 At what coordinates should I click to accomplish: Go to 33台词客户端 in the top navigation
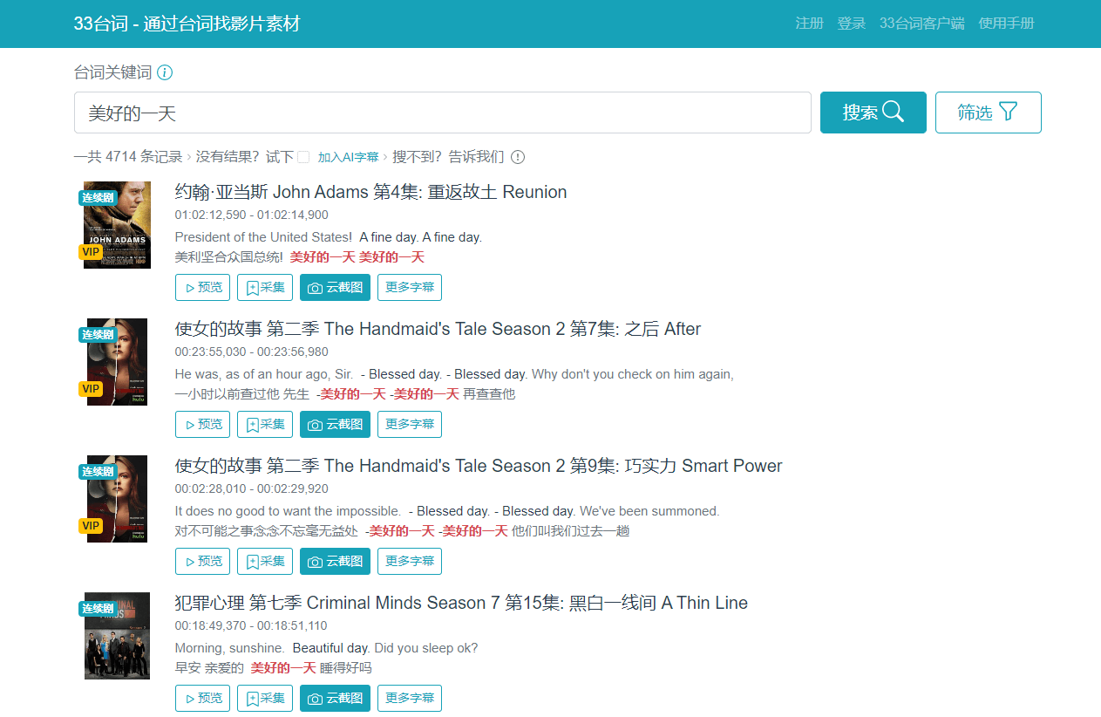(x=921, y=24)
